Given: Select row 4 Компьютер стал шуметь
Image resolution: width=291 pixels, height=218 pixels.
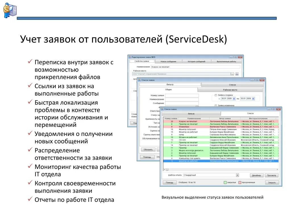Looking at the screenshot, I should (221, 158).
